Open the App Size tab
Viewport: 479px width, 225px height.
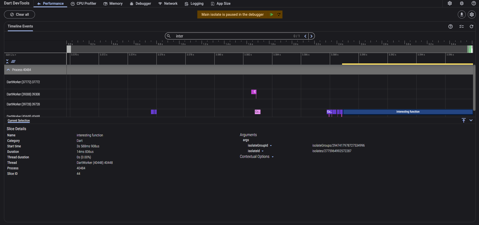(x=221, y=3)
